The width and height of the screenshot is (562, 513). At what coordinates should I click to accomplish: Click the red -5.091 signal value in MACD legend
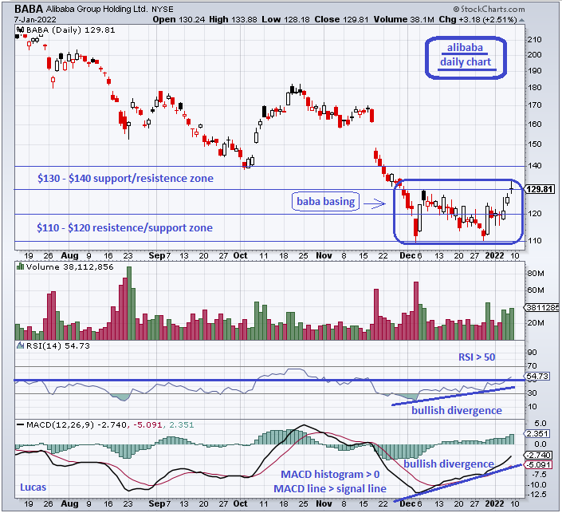[147, 424]
